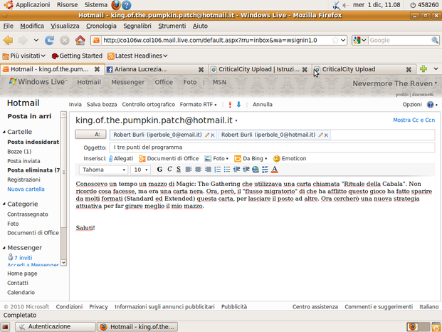
Task: Reload the current page
Action: 50,41
